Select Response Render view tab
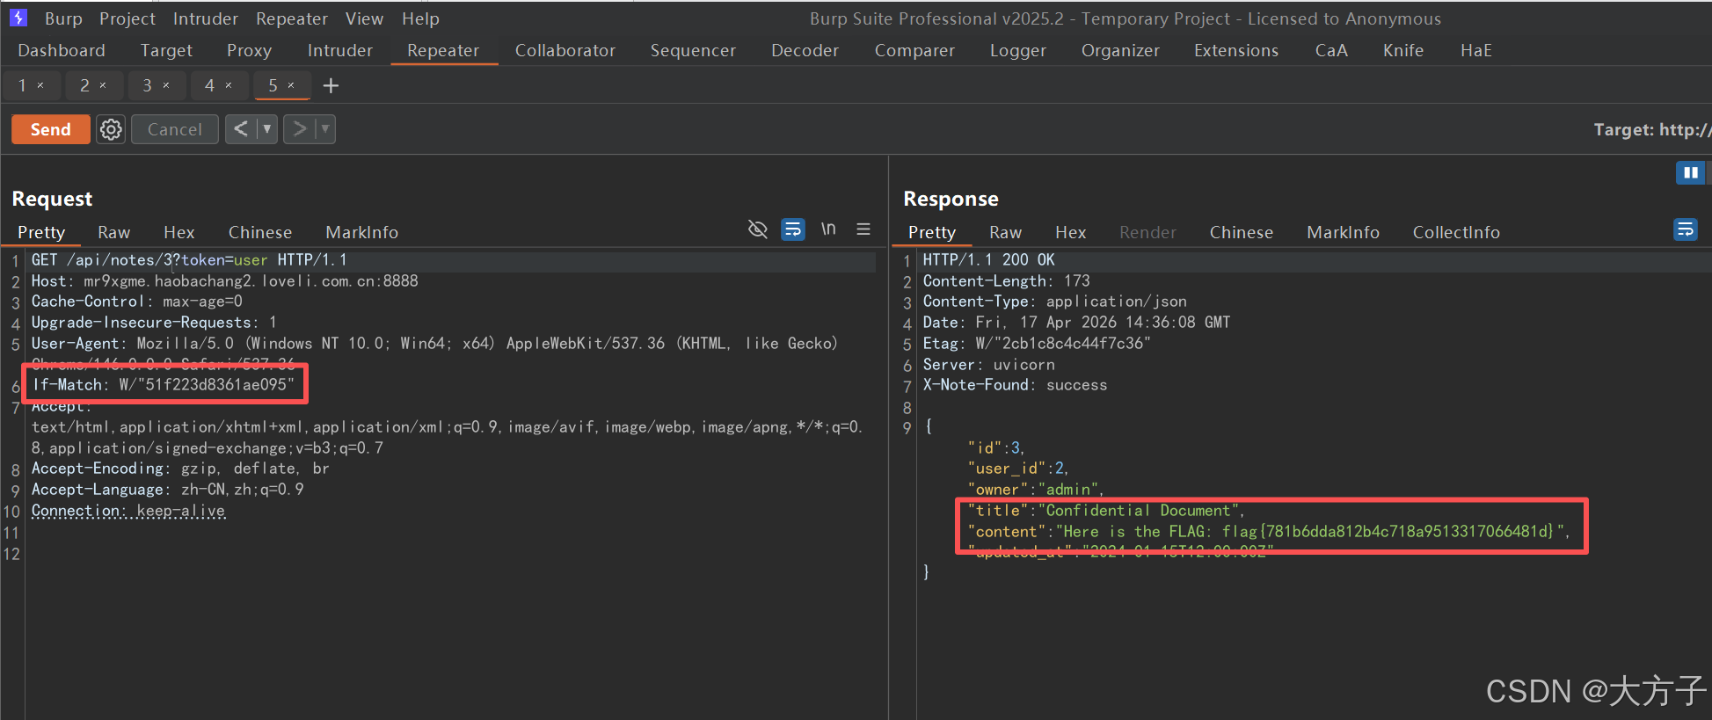The image size is (1712, 720). [x=1147, y=232]
